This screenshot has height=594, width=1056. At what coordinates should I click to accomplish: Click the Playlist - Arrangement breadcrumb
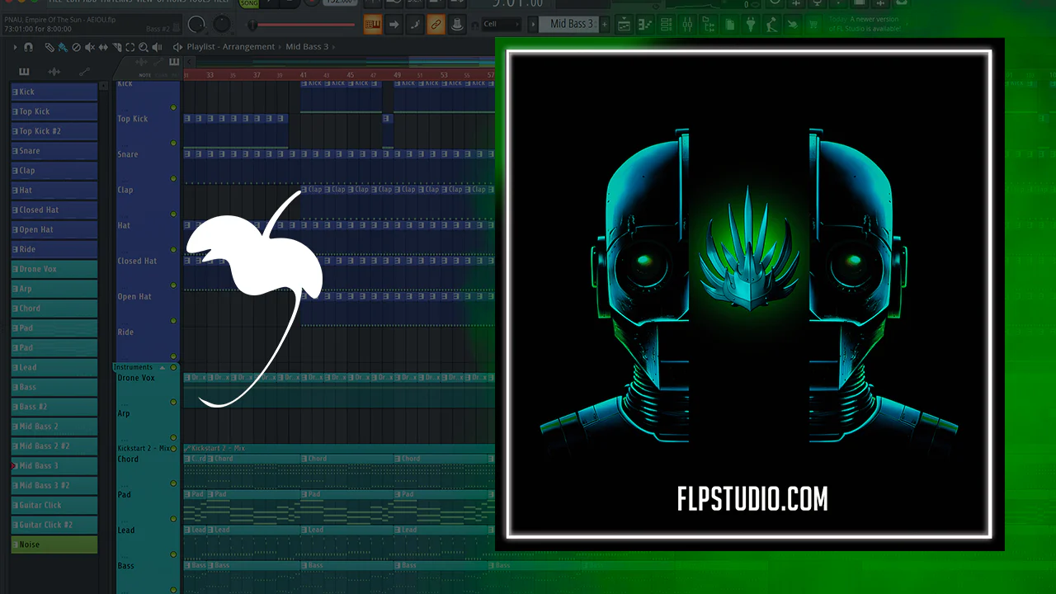tap(231, 47)
